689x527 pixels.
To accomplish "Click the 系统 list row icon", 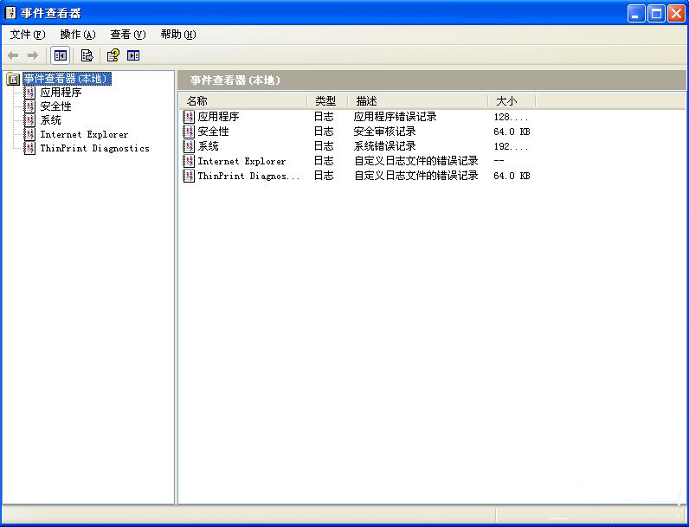I will 189,146.
